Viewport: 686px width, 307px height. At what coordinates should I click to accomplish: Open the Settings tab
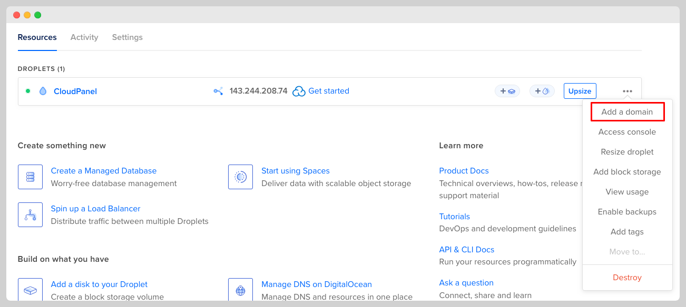tap(127, 37)
